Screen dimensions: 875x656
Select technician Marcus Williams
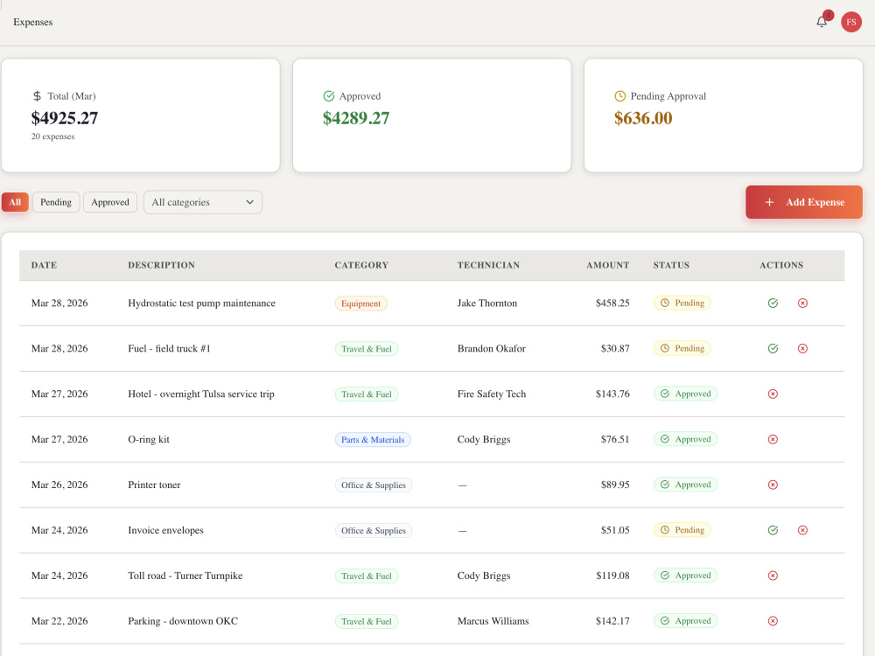click(x=493, y=621)
